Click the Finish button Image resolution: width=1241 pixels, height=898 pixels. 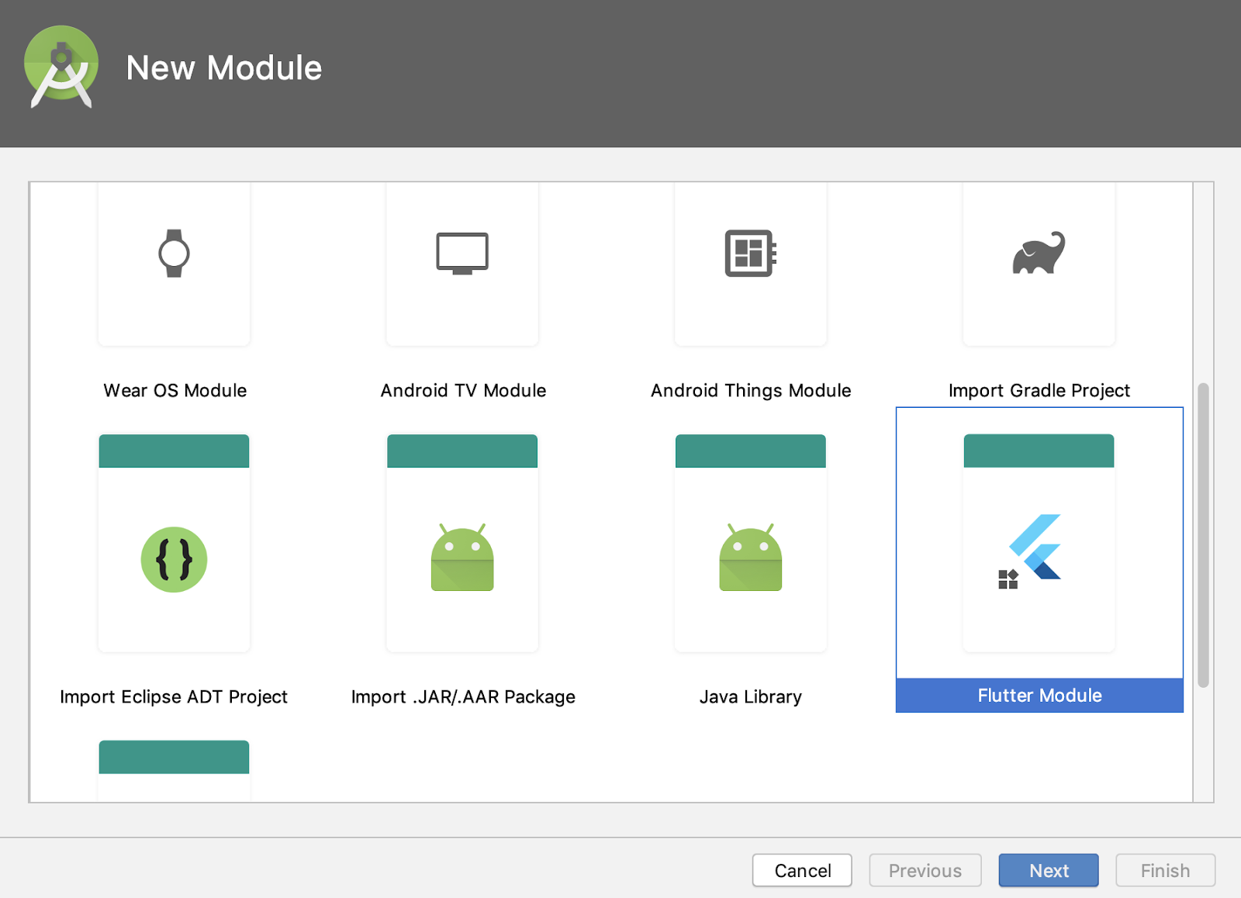[1165, 870]
